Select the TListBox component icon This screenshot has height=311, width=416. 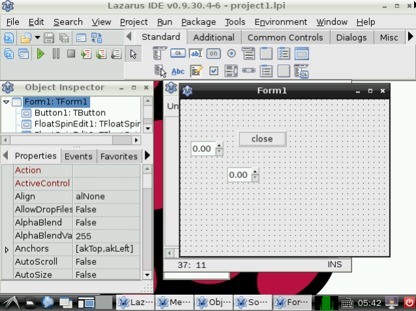(x=231, y=71)
